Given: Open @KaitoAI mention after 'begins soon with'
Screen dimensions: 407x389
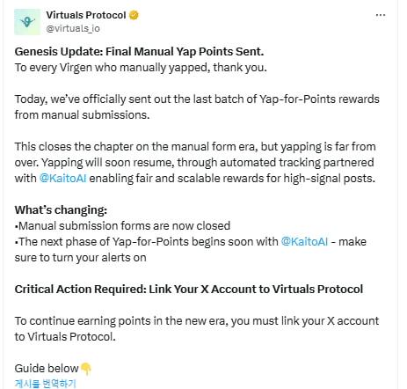Looking at the screenshot, I should pos(304,242).
